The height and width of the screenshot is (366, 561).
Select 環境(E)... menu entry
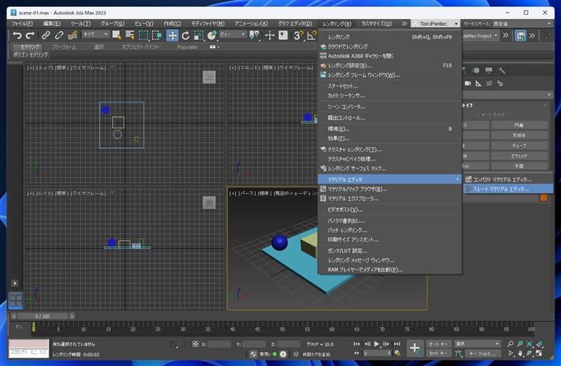pos(390,129)
